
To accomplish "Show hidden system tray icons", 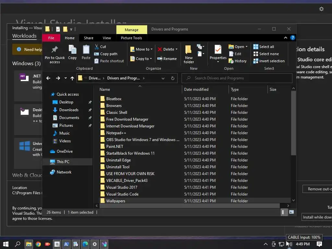I will click(x=266, y=244).
